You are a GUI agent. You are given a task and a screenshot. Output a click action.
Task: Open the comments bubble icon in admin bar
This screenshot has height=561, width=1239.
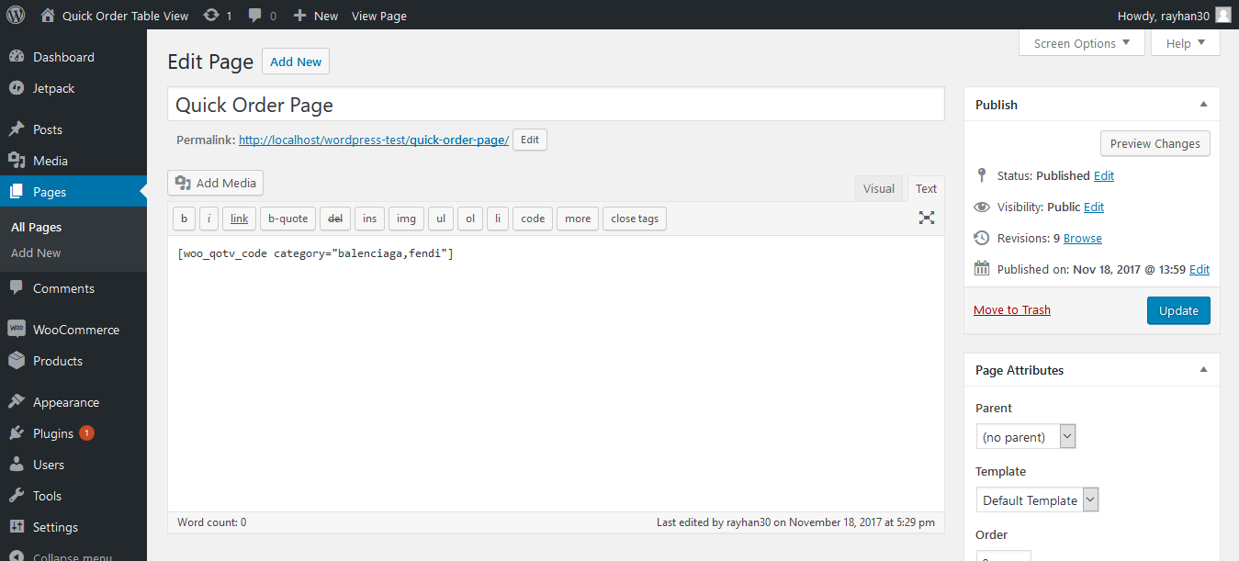pyautogui.click(x=254, y=15)
